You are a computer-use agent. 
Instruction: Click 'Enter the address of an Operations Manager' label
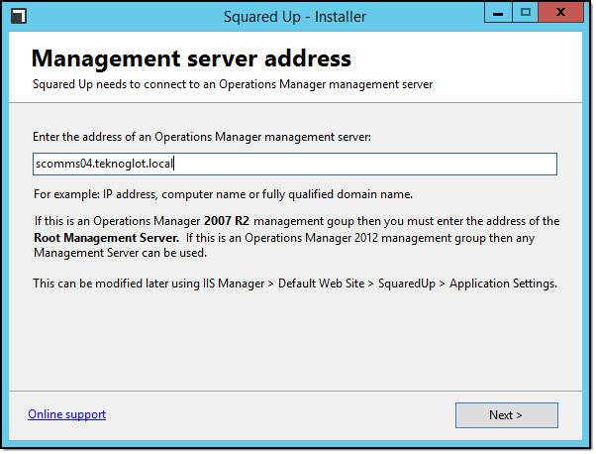click(202, 137)
